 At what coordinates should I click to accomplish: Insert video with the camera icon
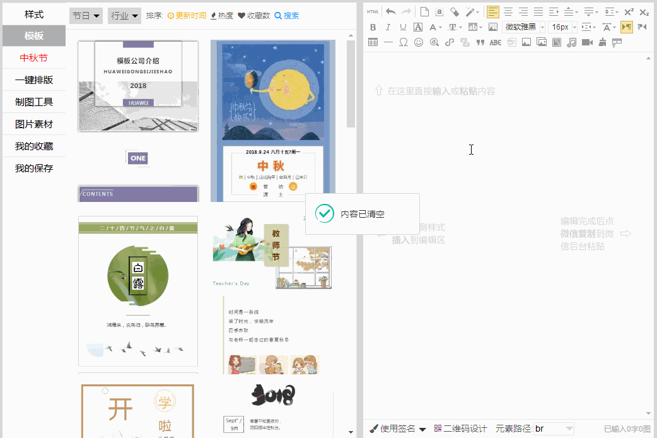[x=587, y=42]
